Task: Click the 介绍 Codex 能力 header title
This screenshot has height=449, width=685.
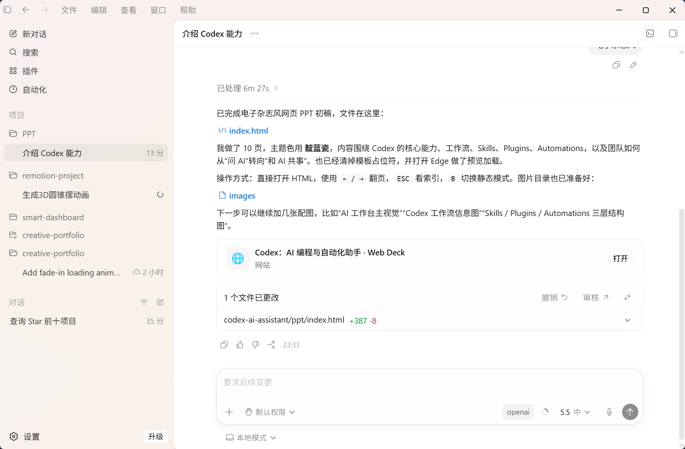Action: 212,34
